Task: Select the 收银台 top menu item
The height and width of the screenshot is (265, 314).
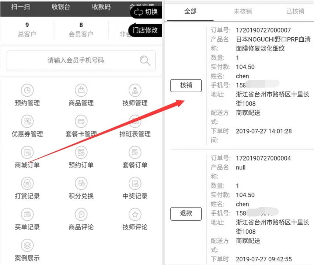Action: pos(61,7)
